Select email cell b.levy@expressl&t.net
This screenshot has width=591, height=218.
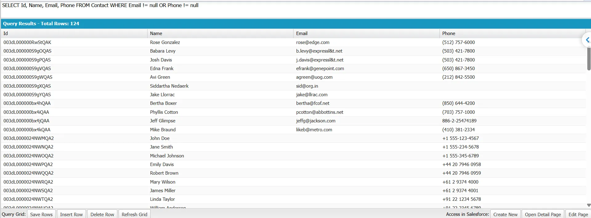tap(366, 51)
